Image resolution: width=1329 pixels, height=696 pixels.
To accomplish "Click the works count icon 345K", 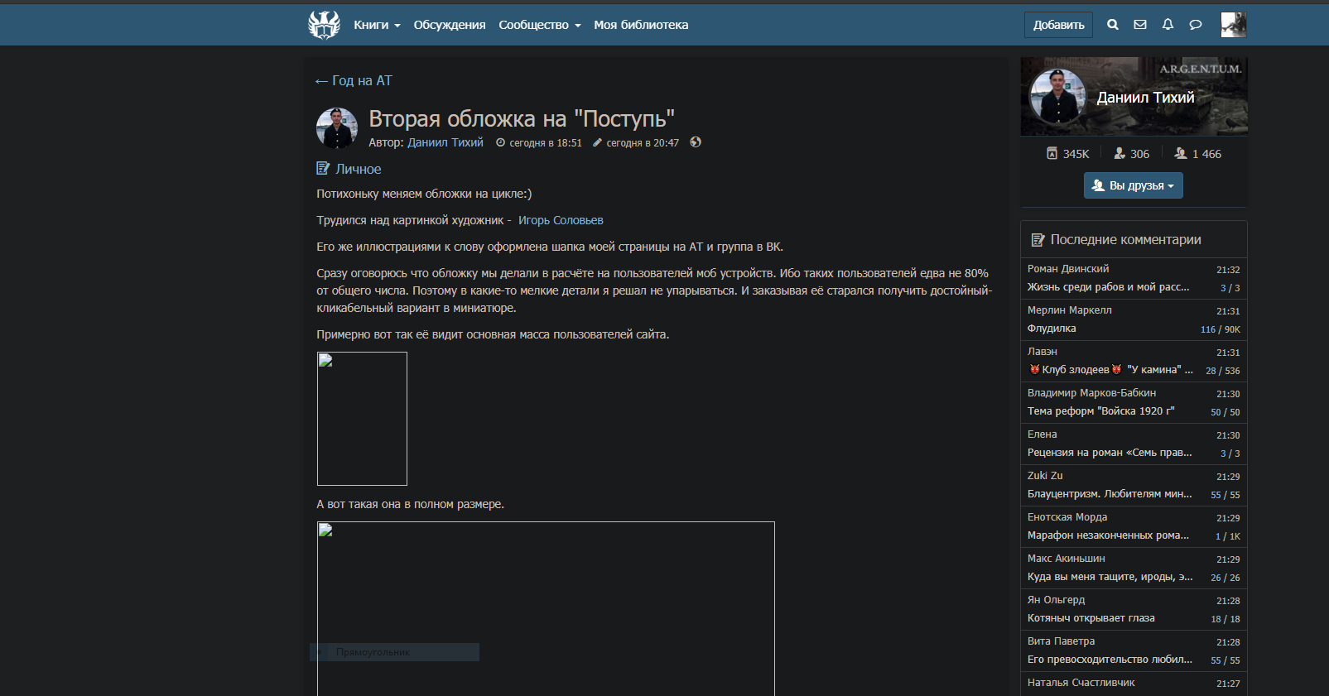I will pos(1052,154).
